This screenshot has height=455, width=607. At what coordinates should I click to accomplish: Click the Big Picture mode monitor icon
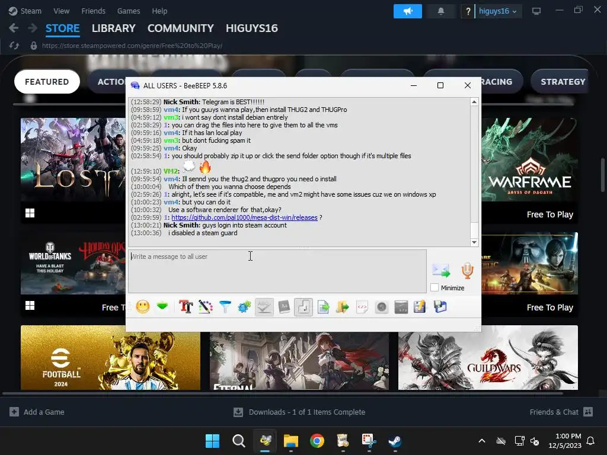(x=536, y=11)
